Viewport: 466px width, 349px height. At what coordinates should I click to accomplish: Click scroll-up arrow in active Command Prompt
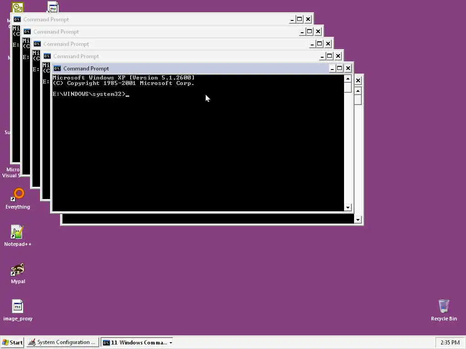[348, 79]
